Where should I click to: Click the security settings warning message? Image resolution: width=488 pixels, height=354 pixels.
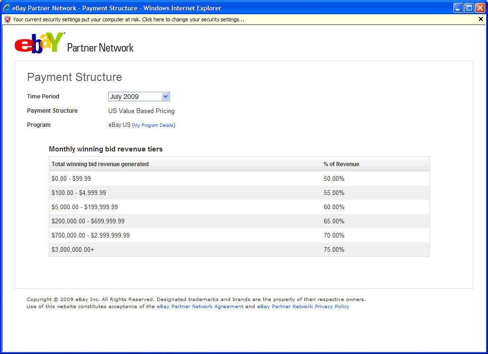(128, 19)
